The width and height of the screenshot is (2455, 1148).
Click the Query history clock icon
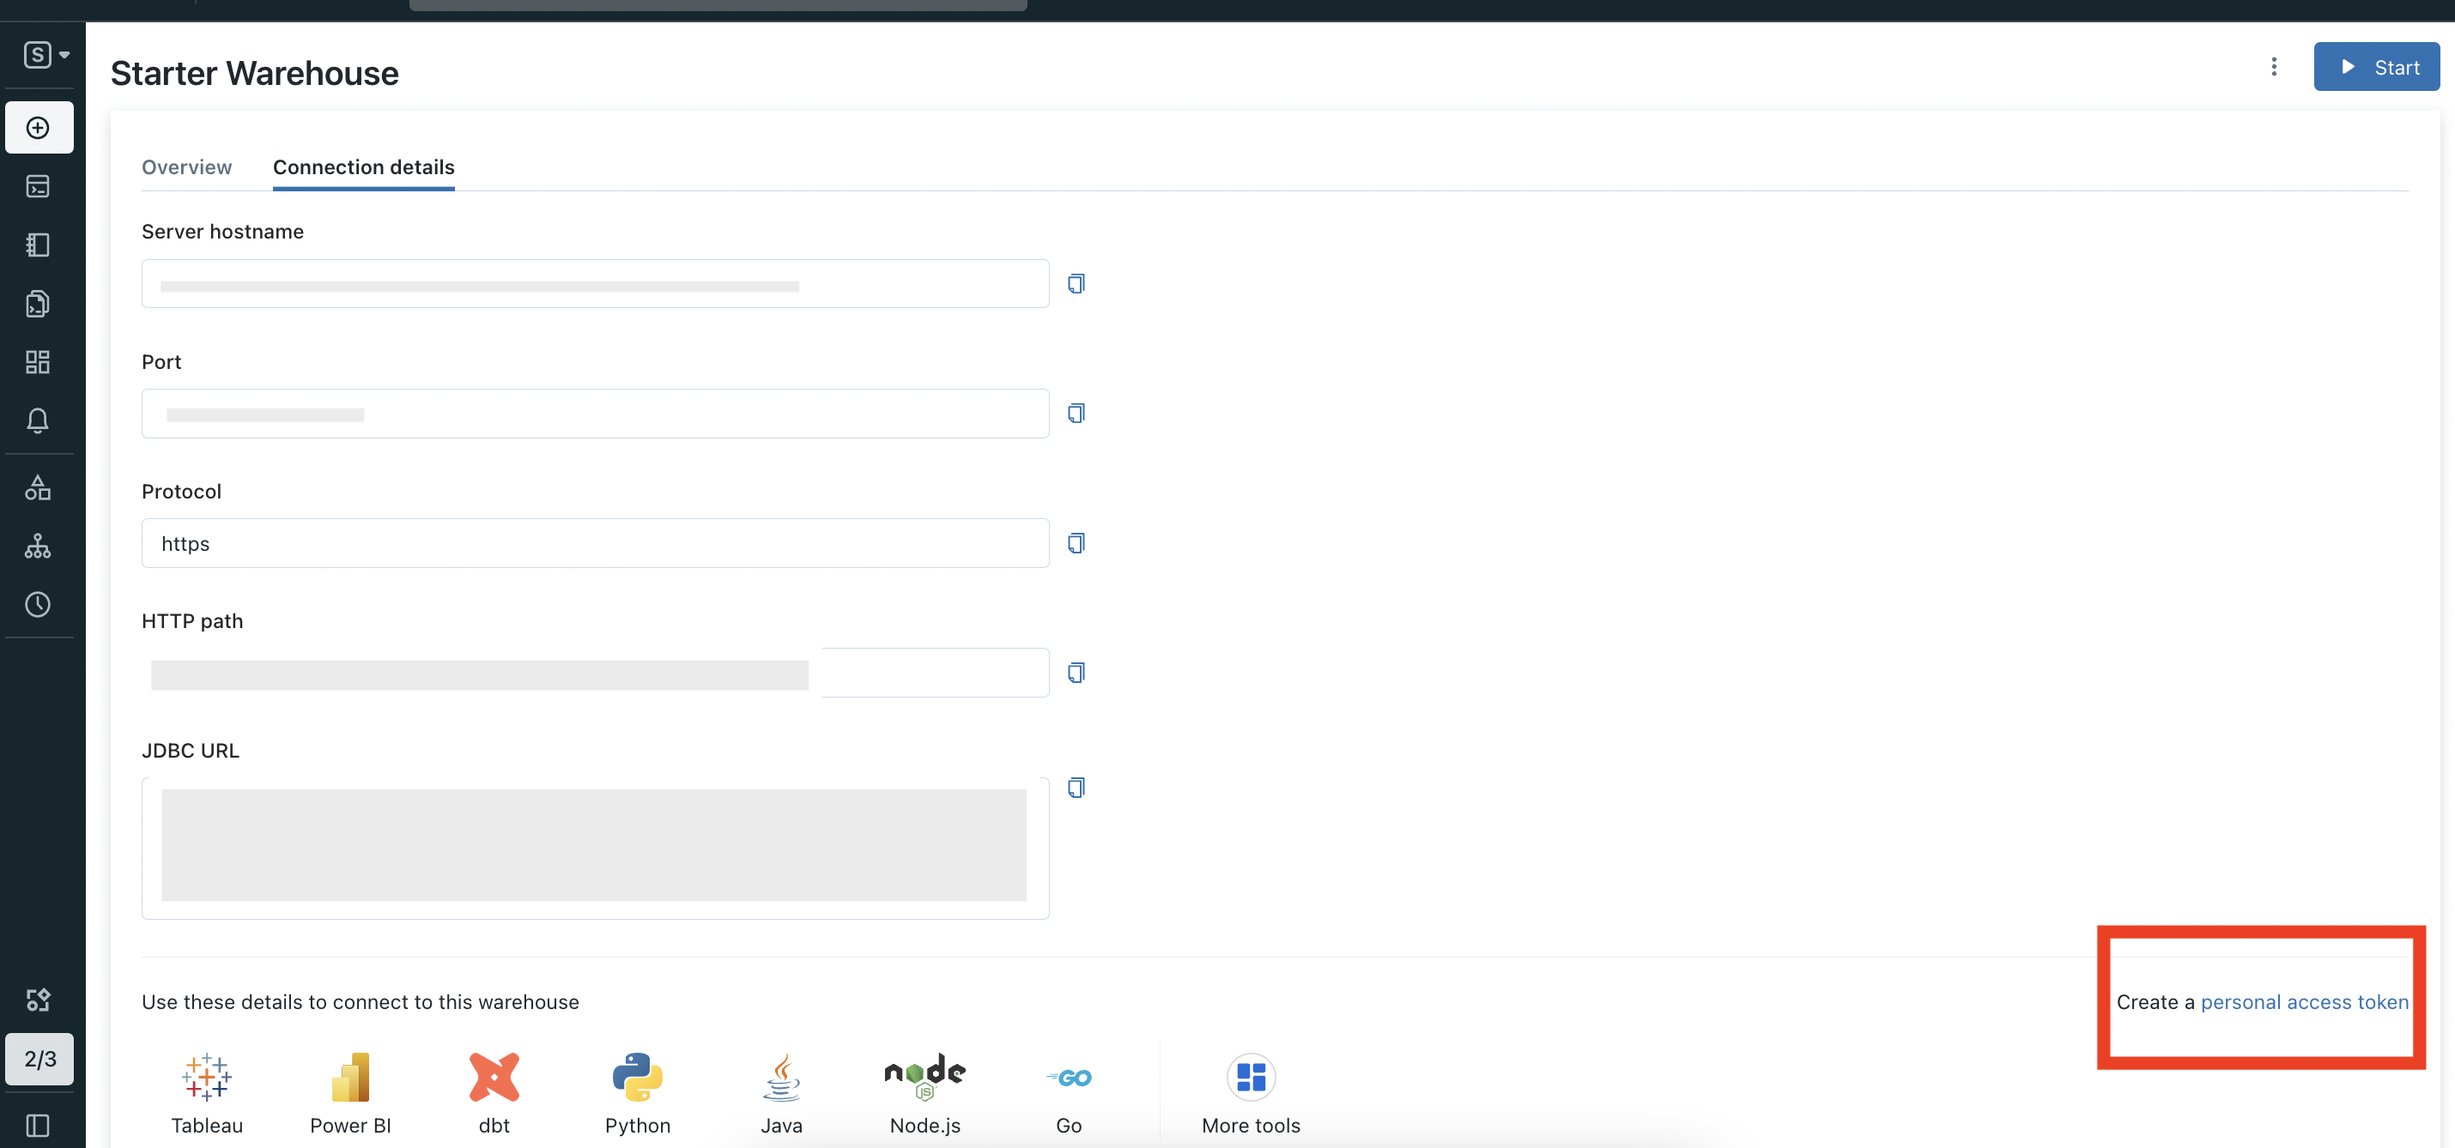coord(38,604)
